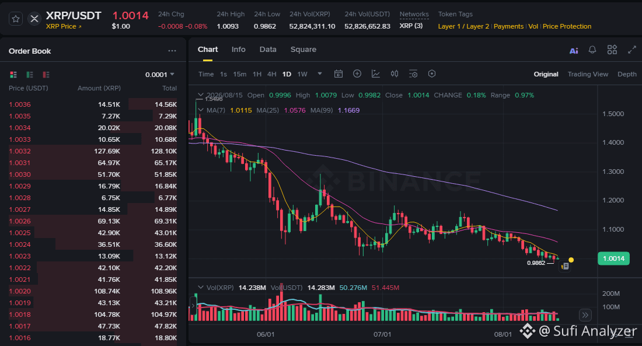Open the Price Protection tag
Viewport: 642px width, 346px height.
click(567, 26)
